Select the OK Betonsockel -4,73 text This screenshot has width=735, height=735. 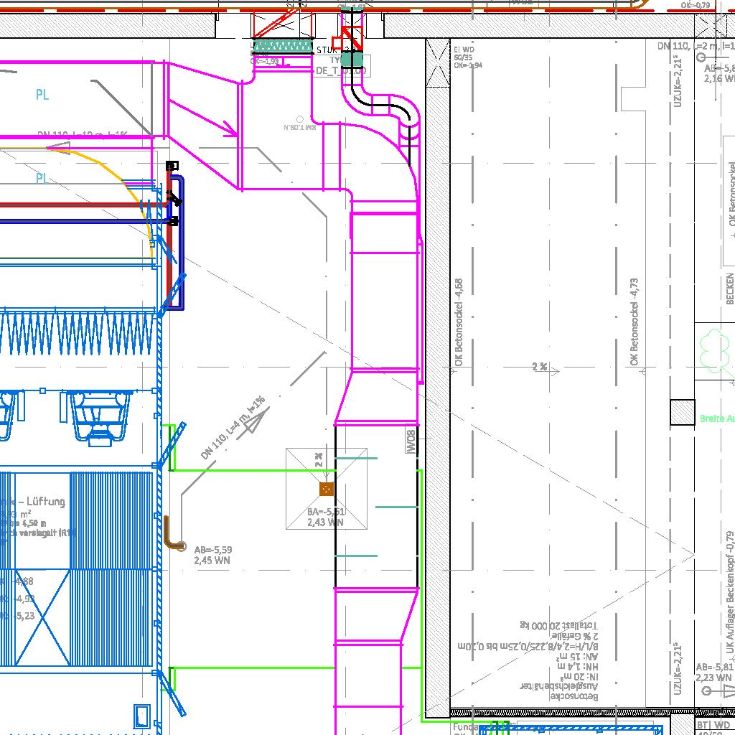[634, 323]
